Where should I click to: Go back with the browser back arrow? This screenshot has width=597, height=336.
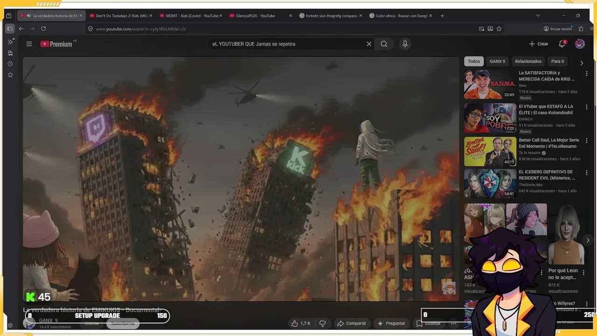[x=21, y=28]
